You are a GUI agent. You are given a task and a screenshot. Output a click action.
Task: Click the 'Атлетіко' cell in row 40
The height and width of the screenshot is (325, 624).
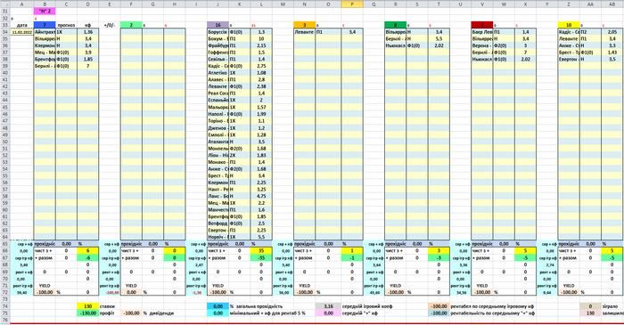point(218,73)
